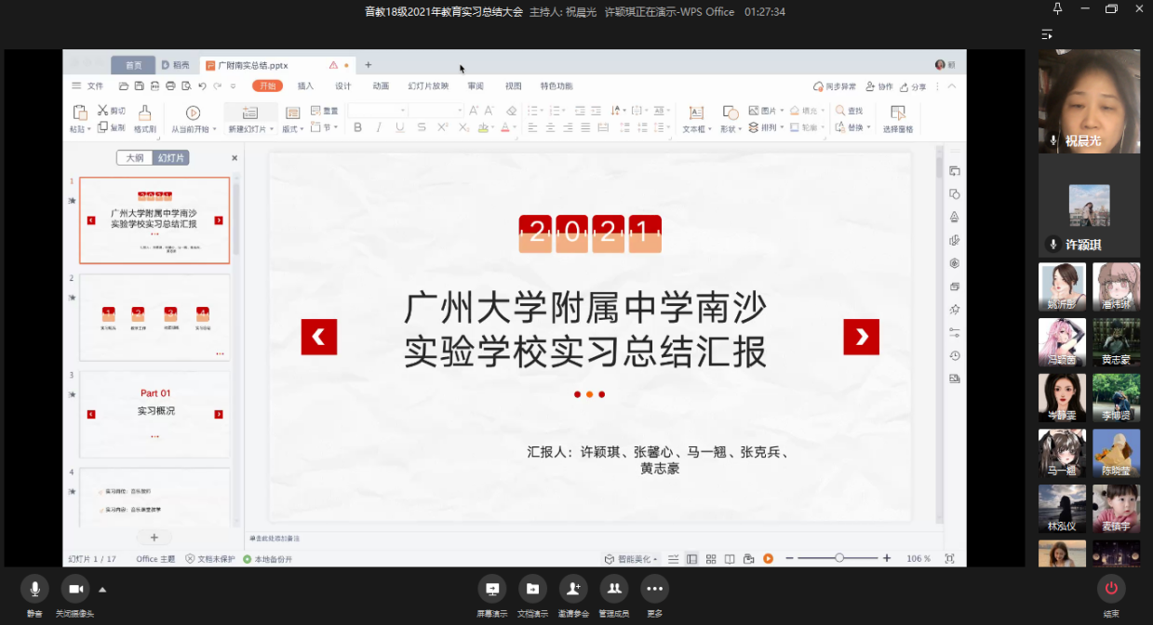Expand the Paste (粘贴) dropdown arrow
The image size is (1153, 625).
tap(90, 129)
